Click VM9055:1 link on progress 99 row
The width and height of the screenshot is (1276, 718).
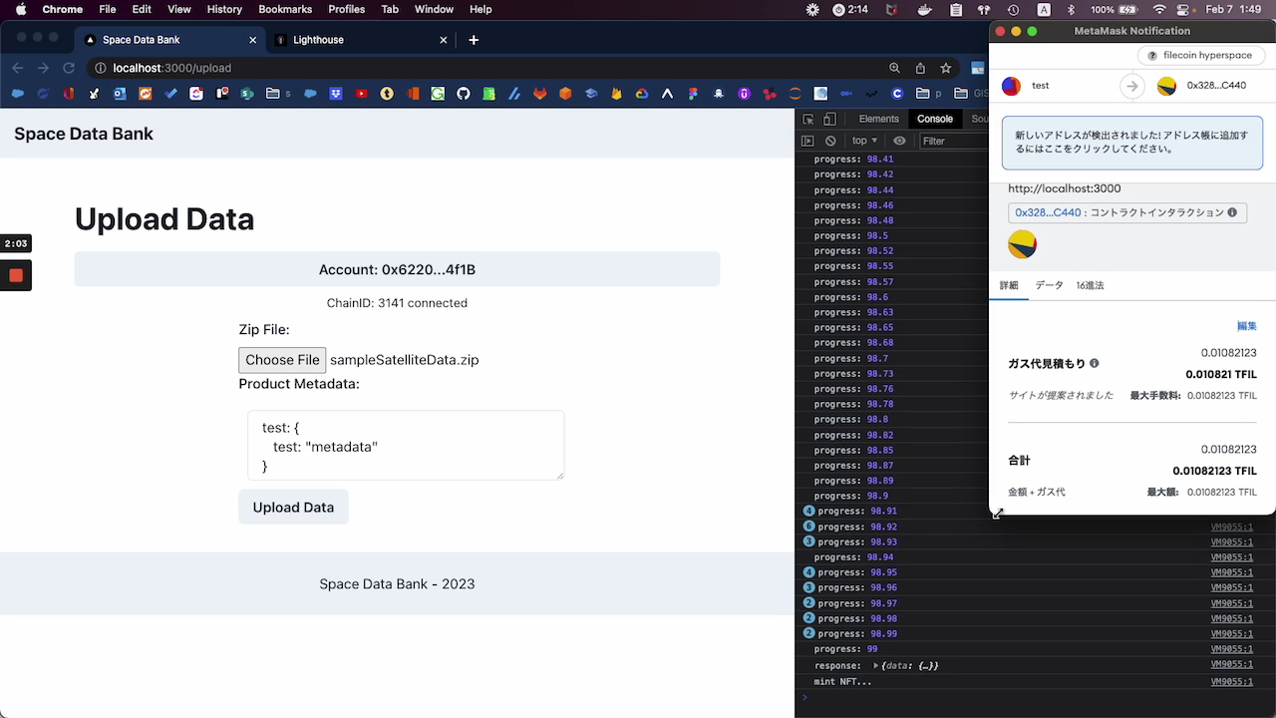point(1232,649)
